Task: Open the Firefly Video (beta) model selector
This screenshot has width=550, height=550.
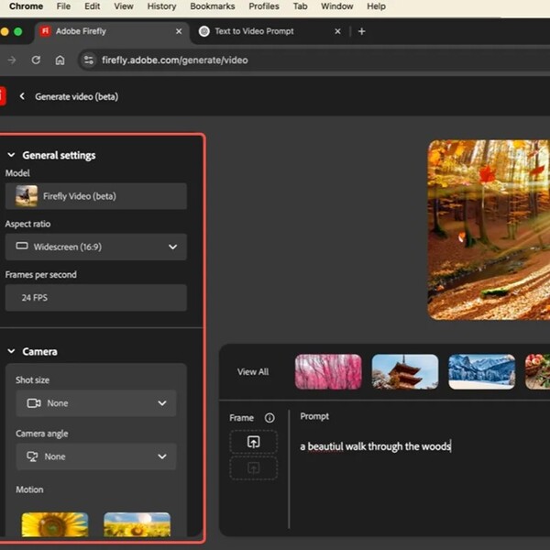Action: (96, 196)
